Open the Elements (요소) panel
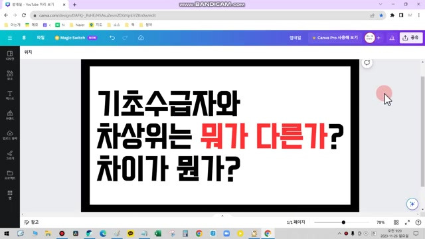 [10, 75]
